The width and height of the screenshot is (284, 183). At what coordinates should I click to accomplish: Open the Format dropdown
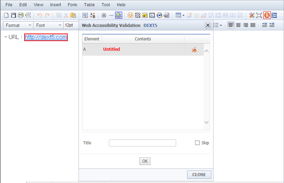(x=18, y=25)
